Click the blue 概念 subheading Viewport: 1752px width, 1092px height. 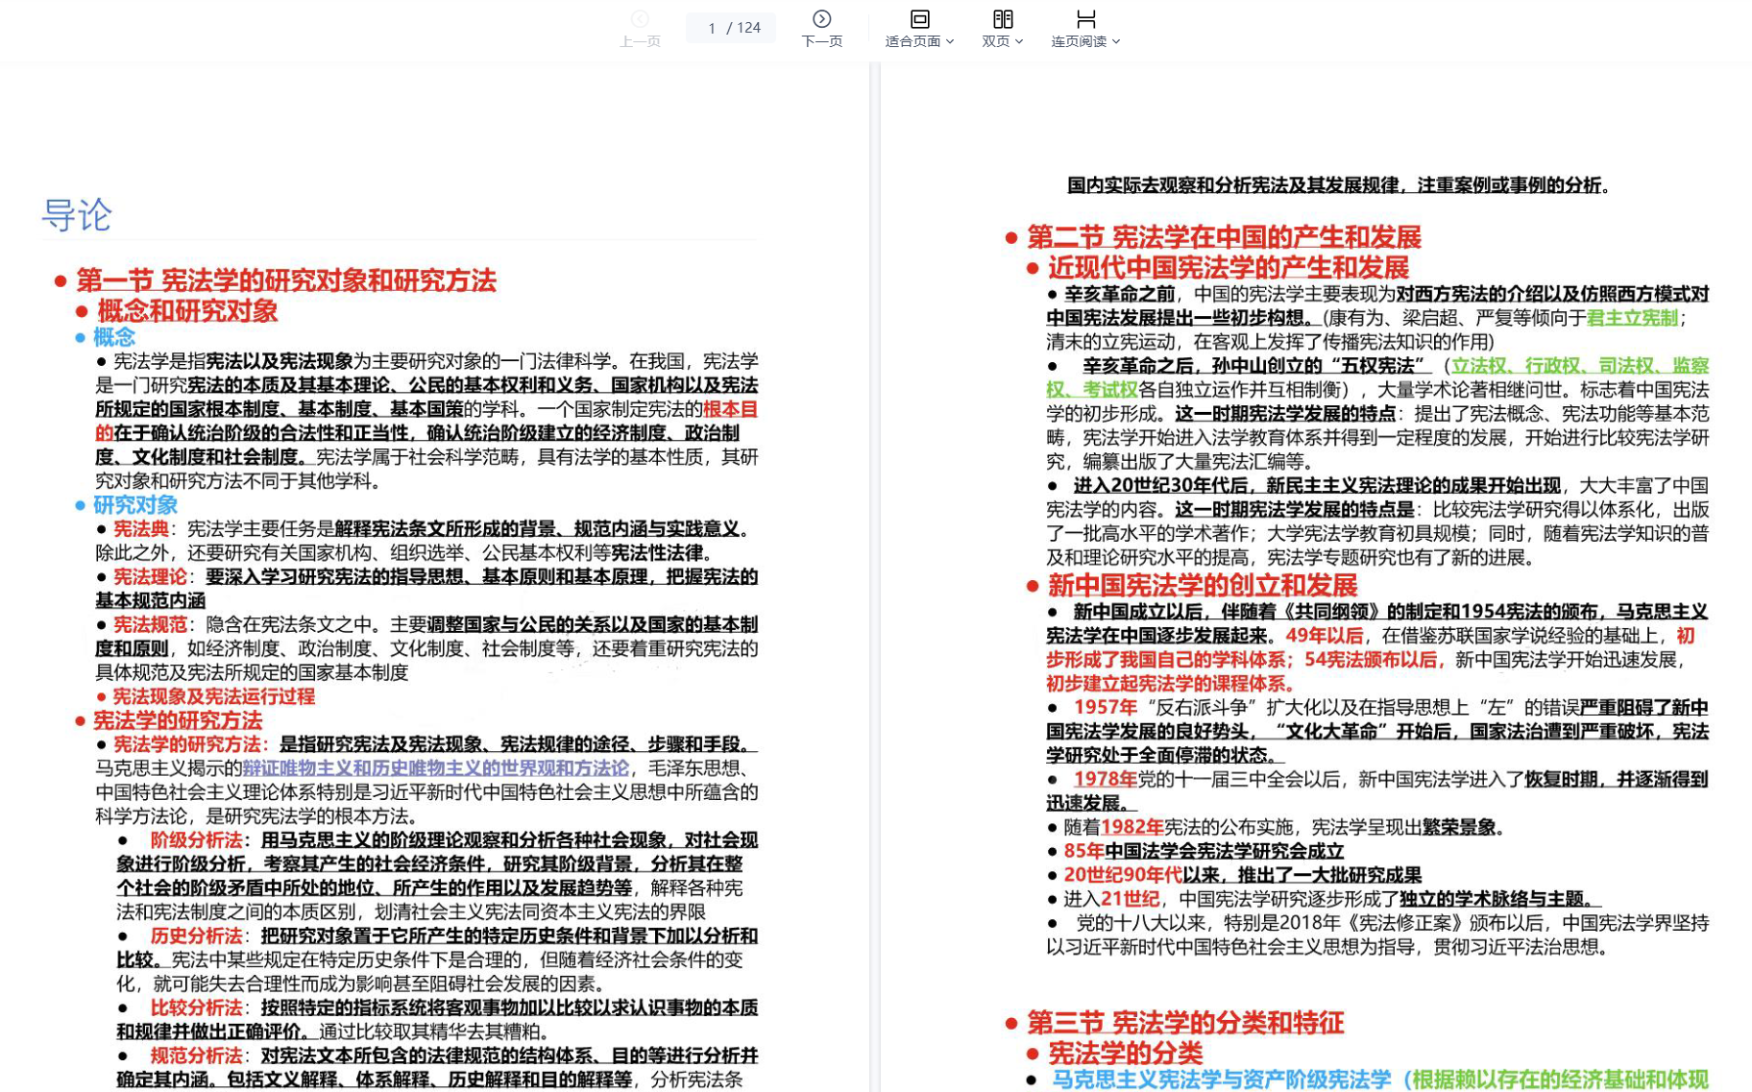[x=113, y=337]
